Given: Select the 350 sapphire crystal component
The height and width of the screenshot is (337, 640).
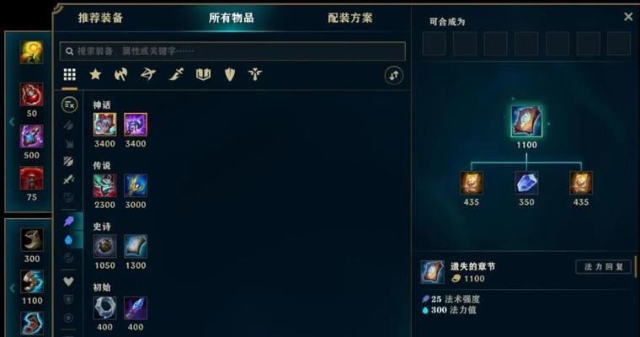Looking at the screenshot, I should [526, 182].
